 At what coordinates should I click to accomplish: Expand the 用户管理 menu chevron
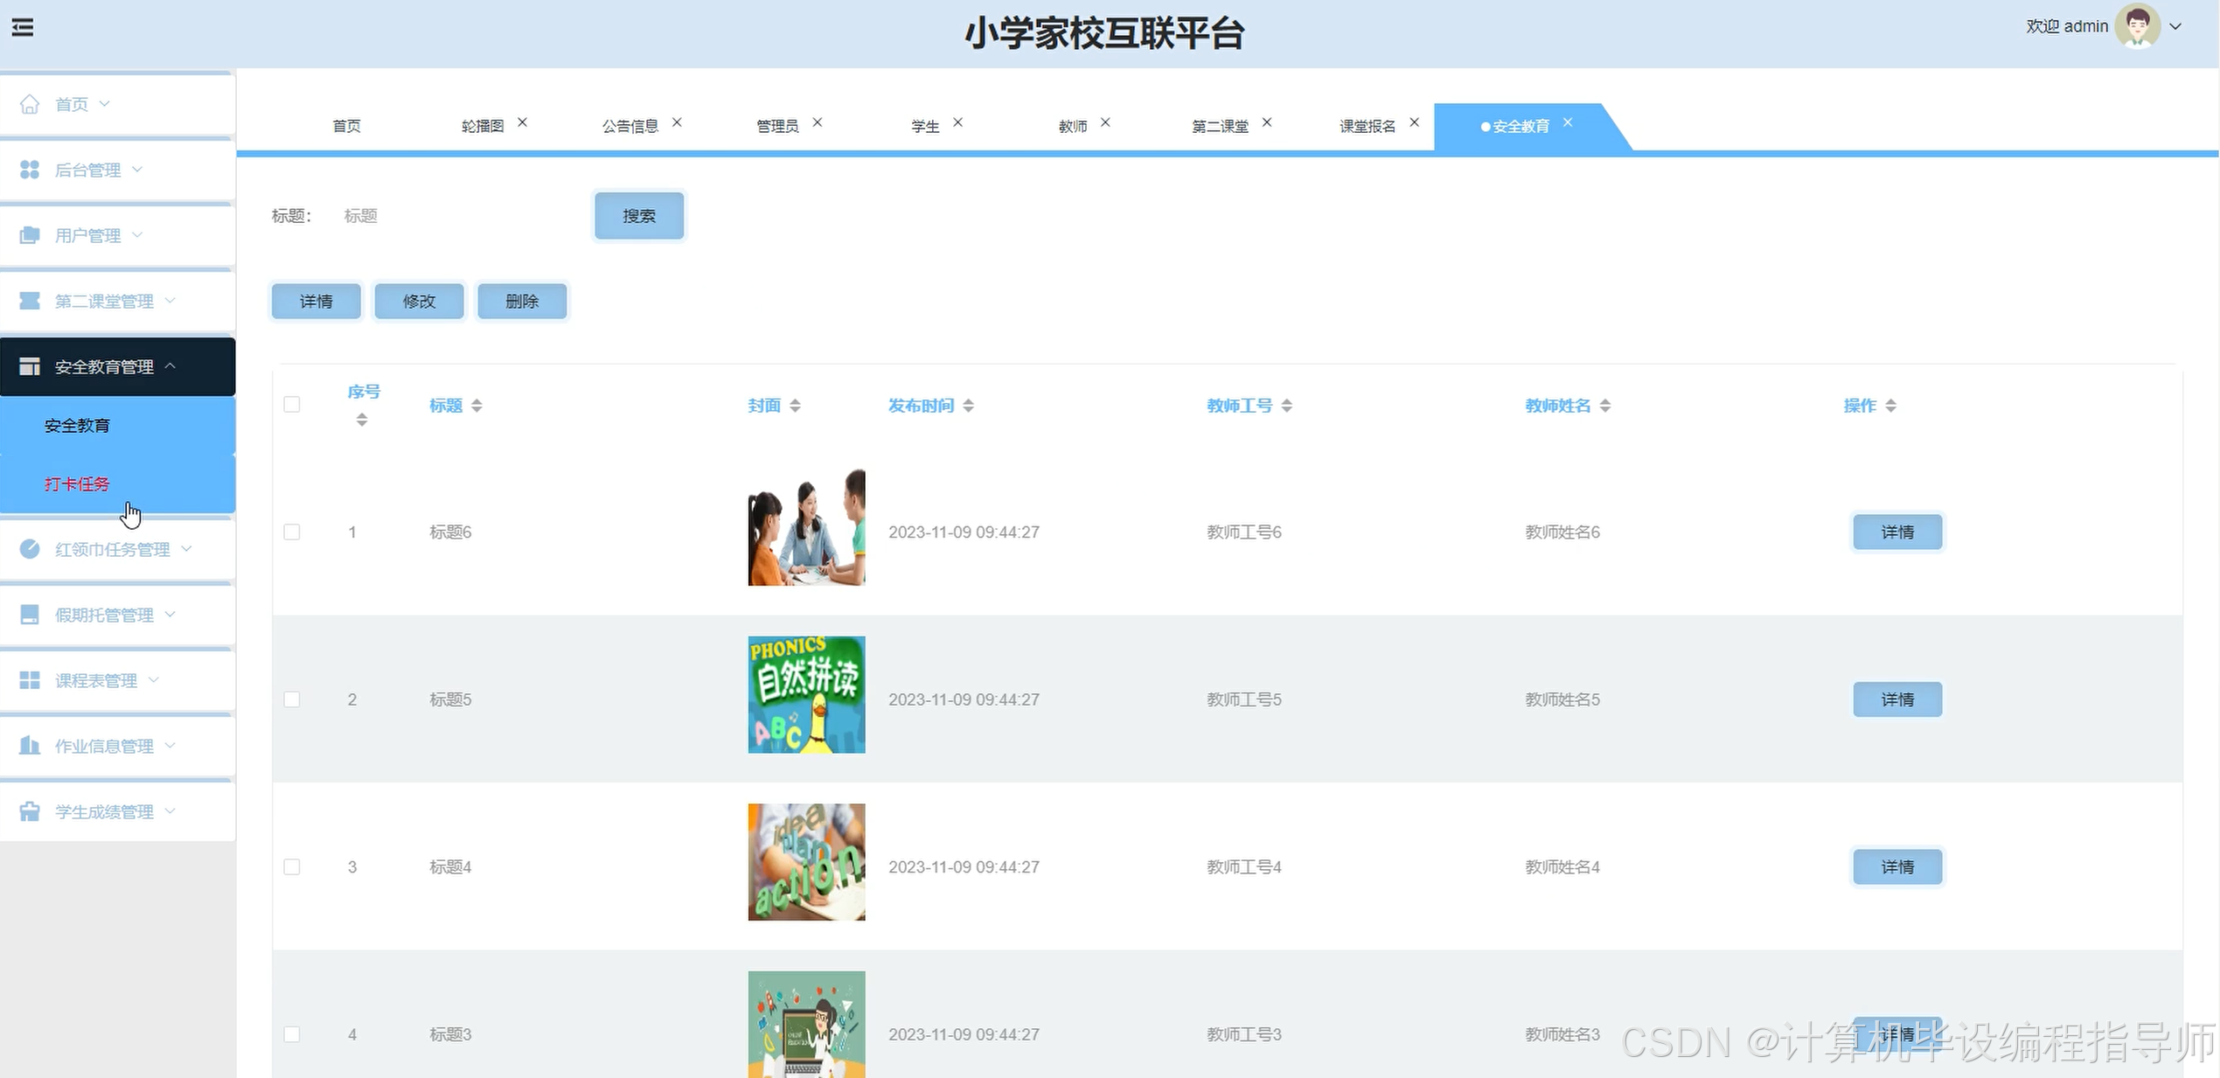coord(137,235)
